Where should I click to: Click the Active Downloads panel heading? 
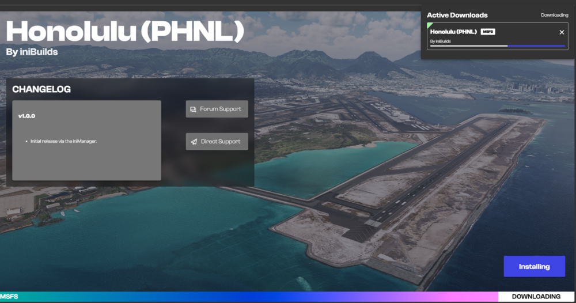pos(457,15)
